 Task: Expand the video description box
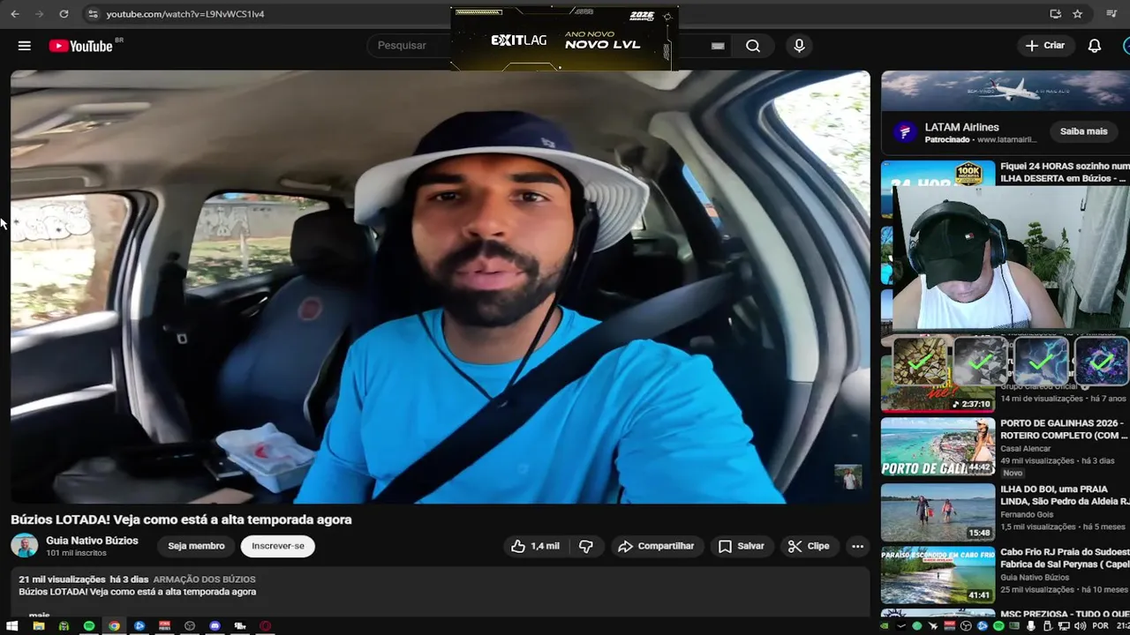click(440, 592)
